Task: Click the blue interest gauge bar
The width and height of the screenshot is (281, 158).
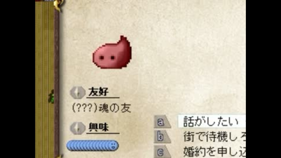Action: [92, 145]
